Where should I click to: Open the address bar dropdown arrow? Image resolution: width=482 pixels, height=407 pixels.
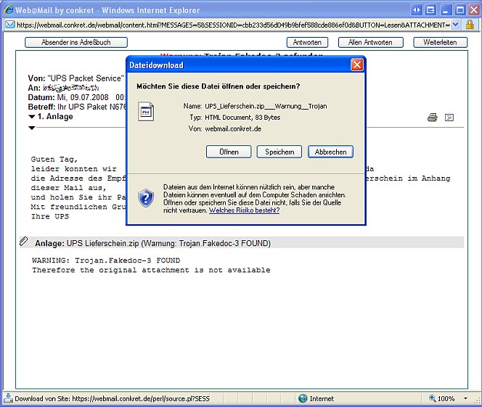[x=456, y=25]
